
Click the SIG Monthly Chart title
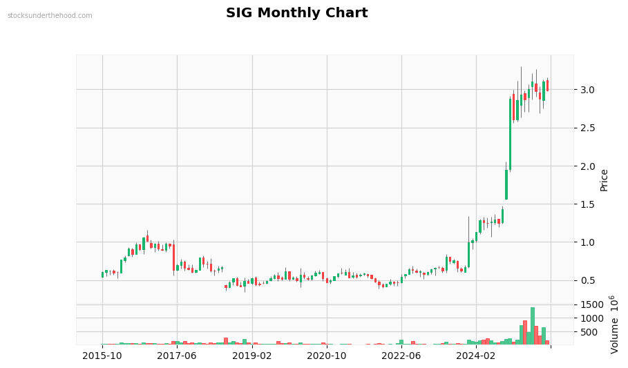tap(297, 13)
